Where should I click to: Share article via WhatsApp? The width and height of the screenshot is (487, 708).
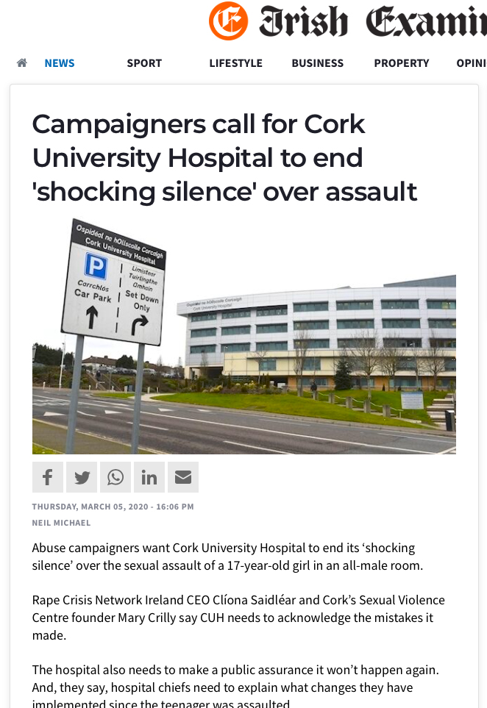[x=115, y=477]
